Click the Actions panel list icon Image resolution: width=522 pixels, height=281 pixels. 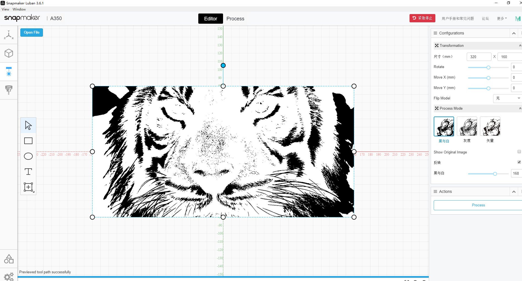click(435, 191)
